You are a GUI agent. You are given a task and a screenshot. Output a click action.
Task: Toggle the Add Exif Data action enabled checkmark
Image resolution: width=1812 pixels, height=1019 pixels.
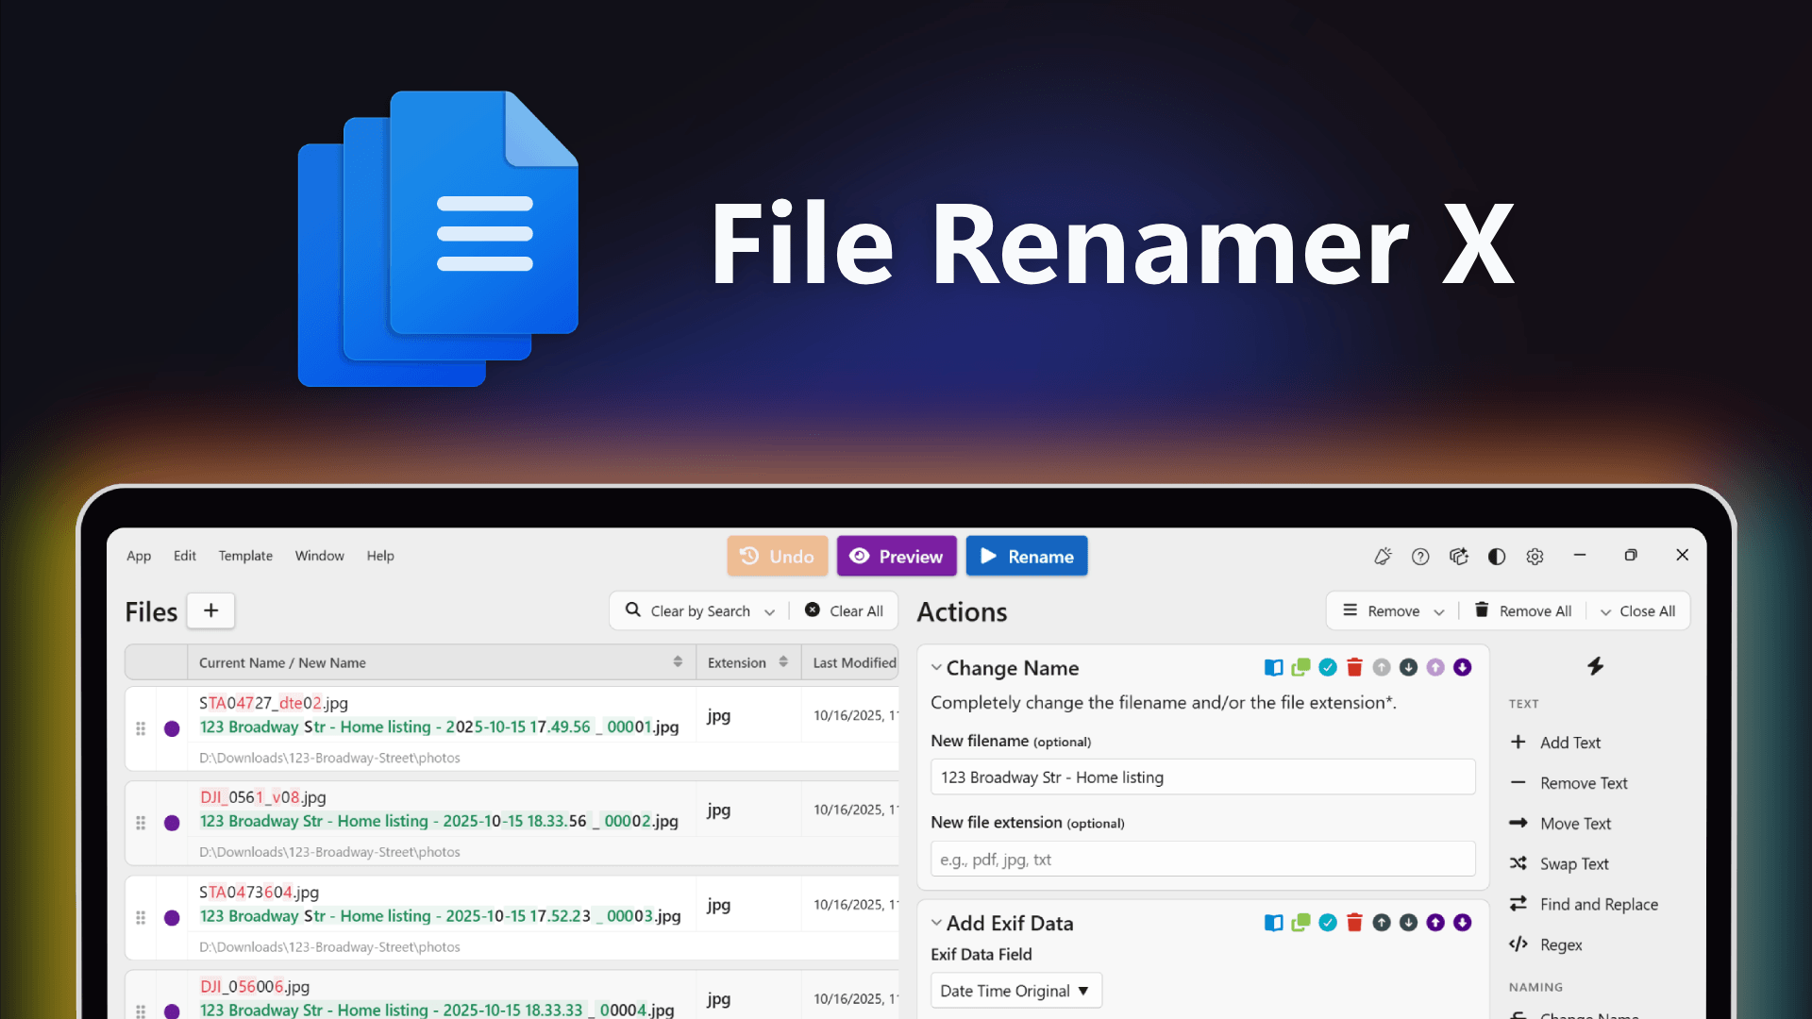tap(1328, 923)
